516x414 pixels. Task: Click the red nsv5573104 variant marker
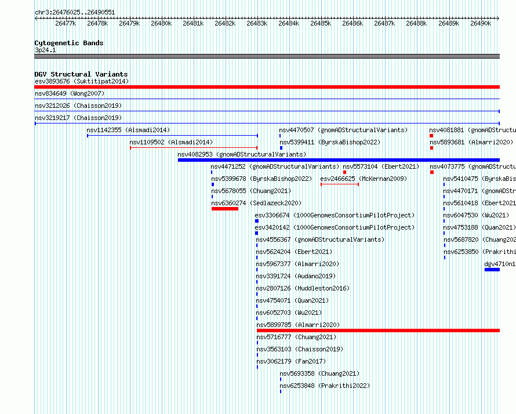click(x=344, y=172)
